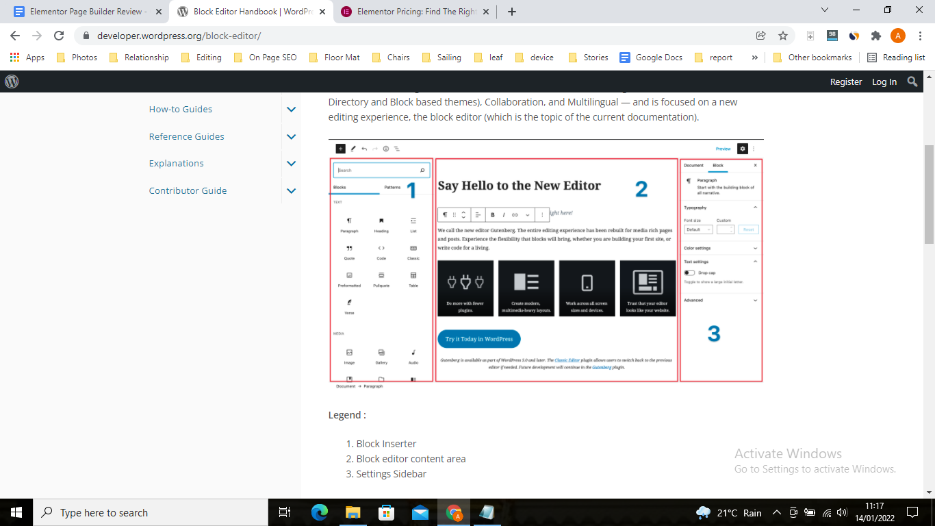935x526 pixels.
Task: Click the Log In link
Action: click(x=884, y=82)
